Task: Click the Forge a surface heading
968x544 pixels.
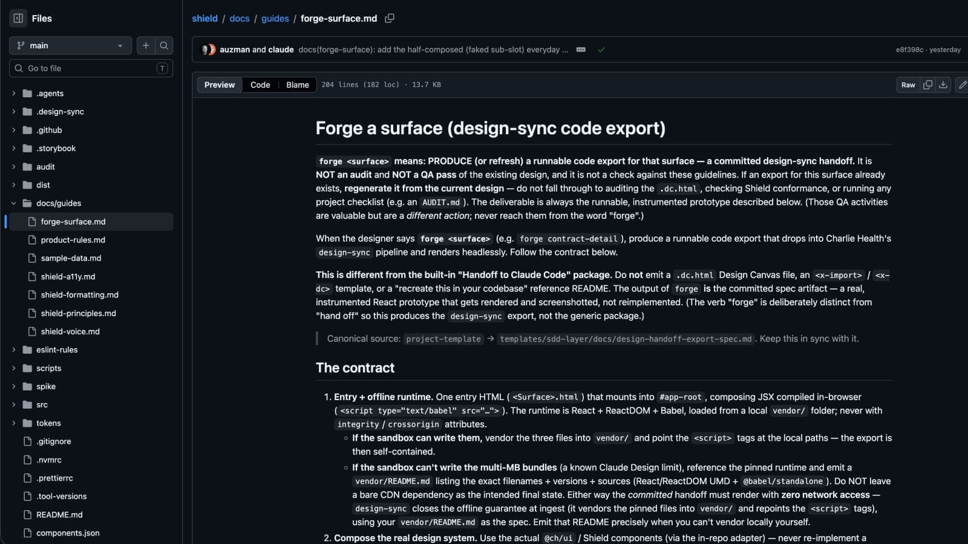Action: point(491,128)
